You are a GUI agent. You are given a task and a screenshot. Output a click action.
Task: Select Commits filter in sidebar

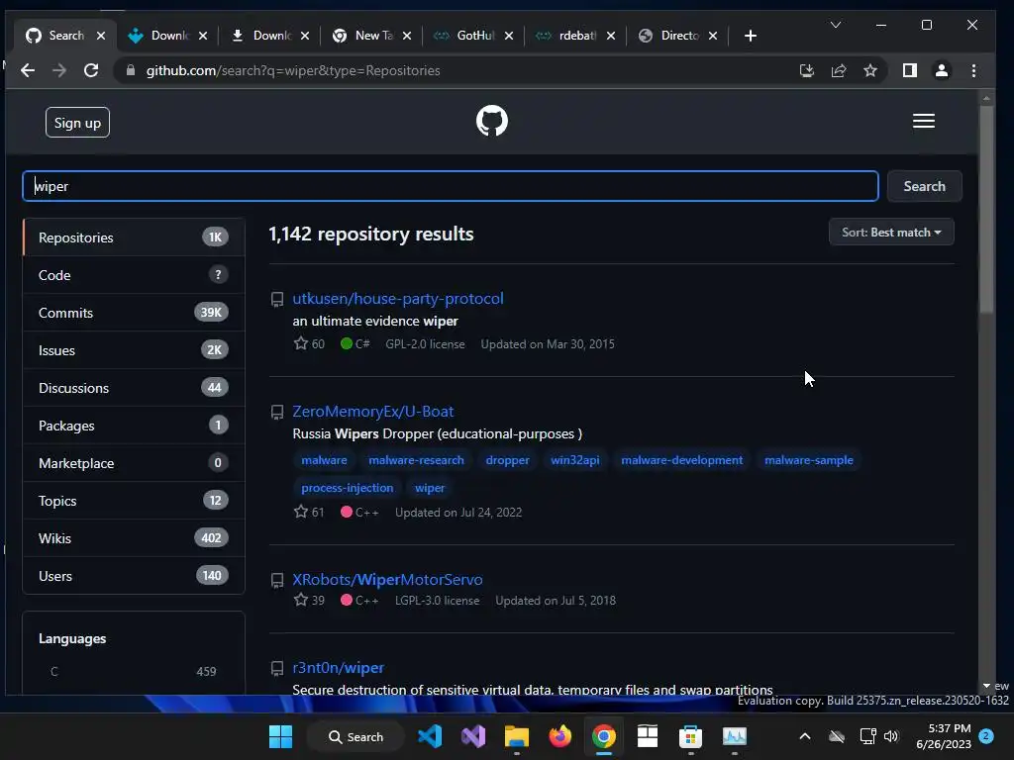[134, 312]
